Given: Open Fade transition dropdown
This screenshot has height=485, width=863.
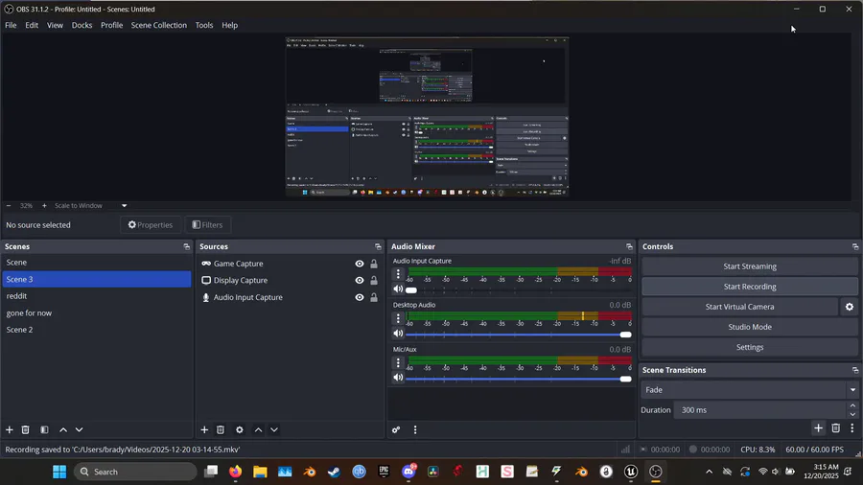Looking at the screenshot, I should [750, 390].
